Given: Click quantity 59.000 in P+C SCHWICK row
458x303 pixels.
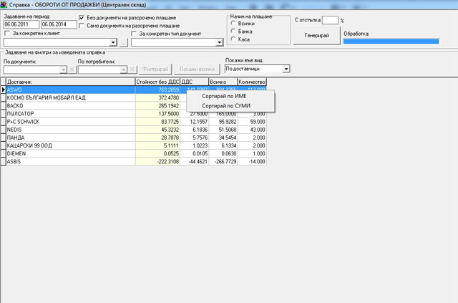Looking at the screenshot, I should [x=252, y=122].
